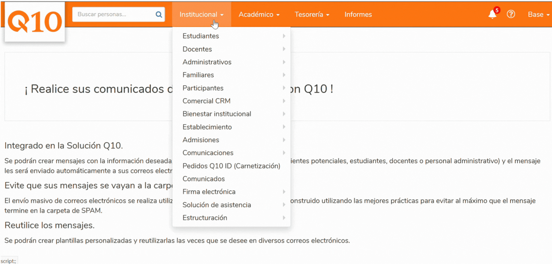Open the Firma electrónica submenu
This screenshot has height=264, width=552.
pos(231,192)
